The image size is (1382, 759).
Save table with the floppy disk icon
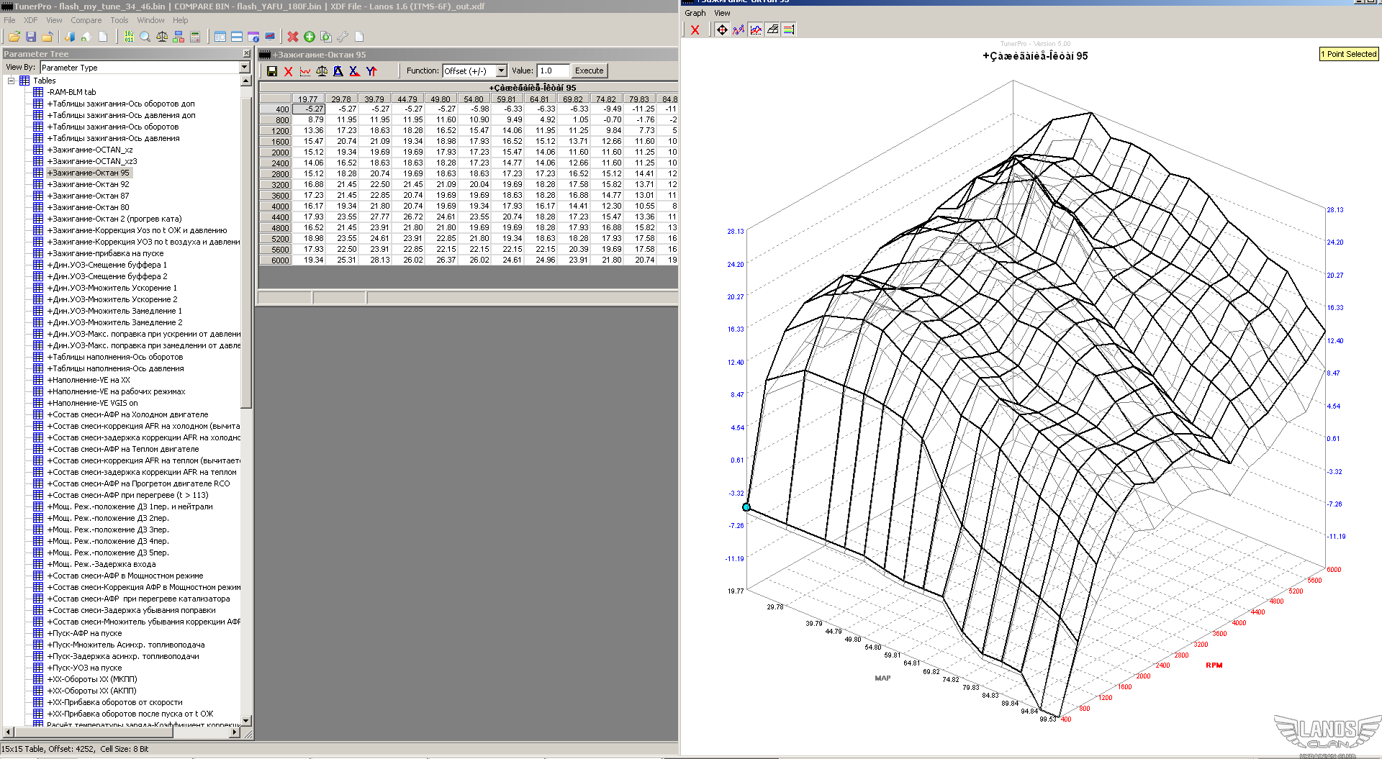coord(272,71)
